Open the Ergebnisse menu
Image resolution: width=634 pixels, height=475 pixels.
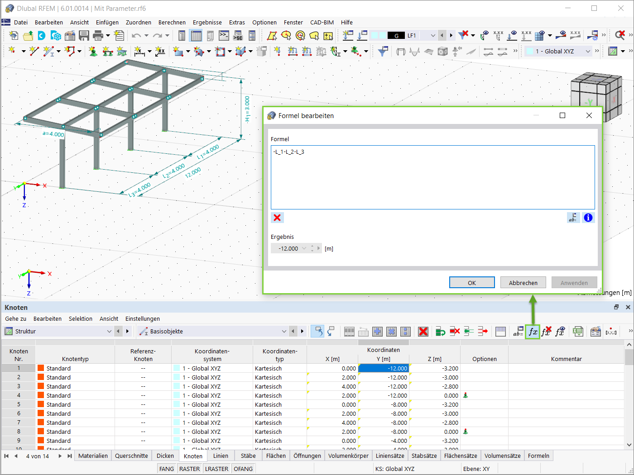click(x=207, y=22)
